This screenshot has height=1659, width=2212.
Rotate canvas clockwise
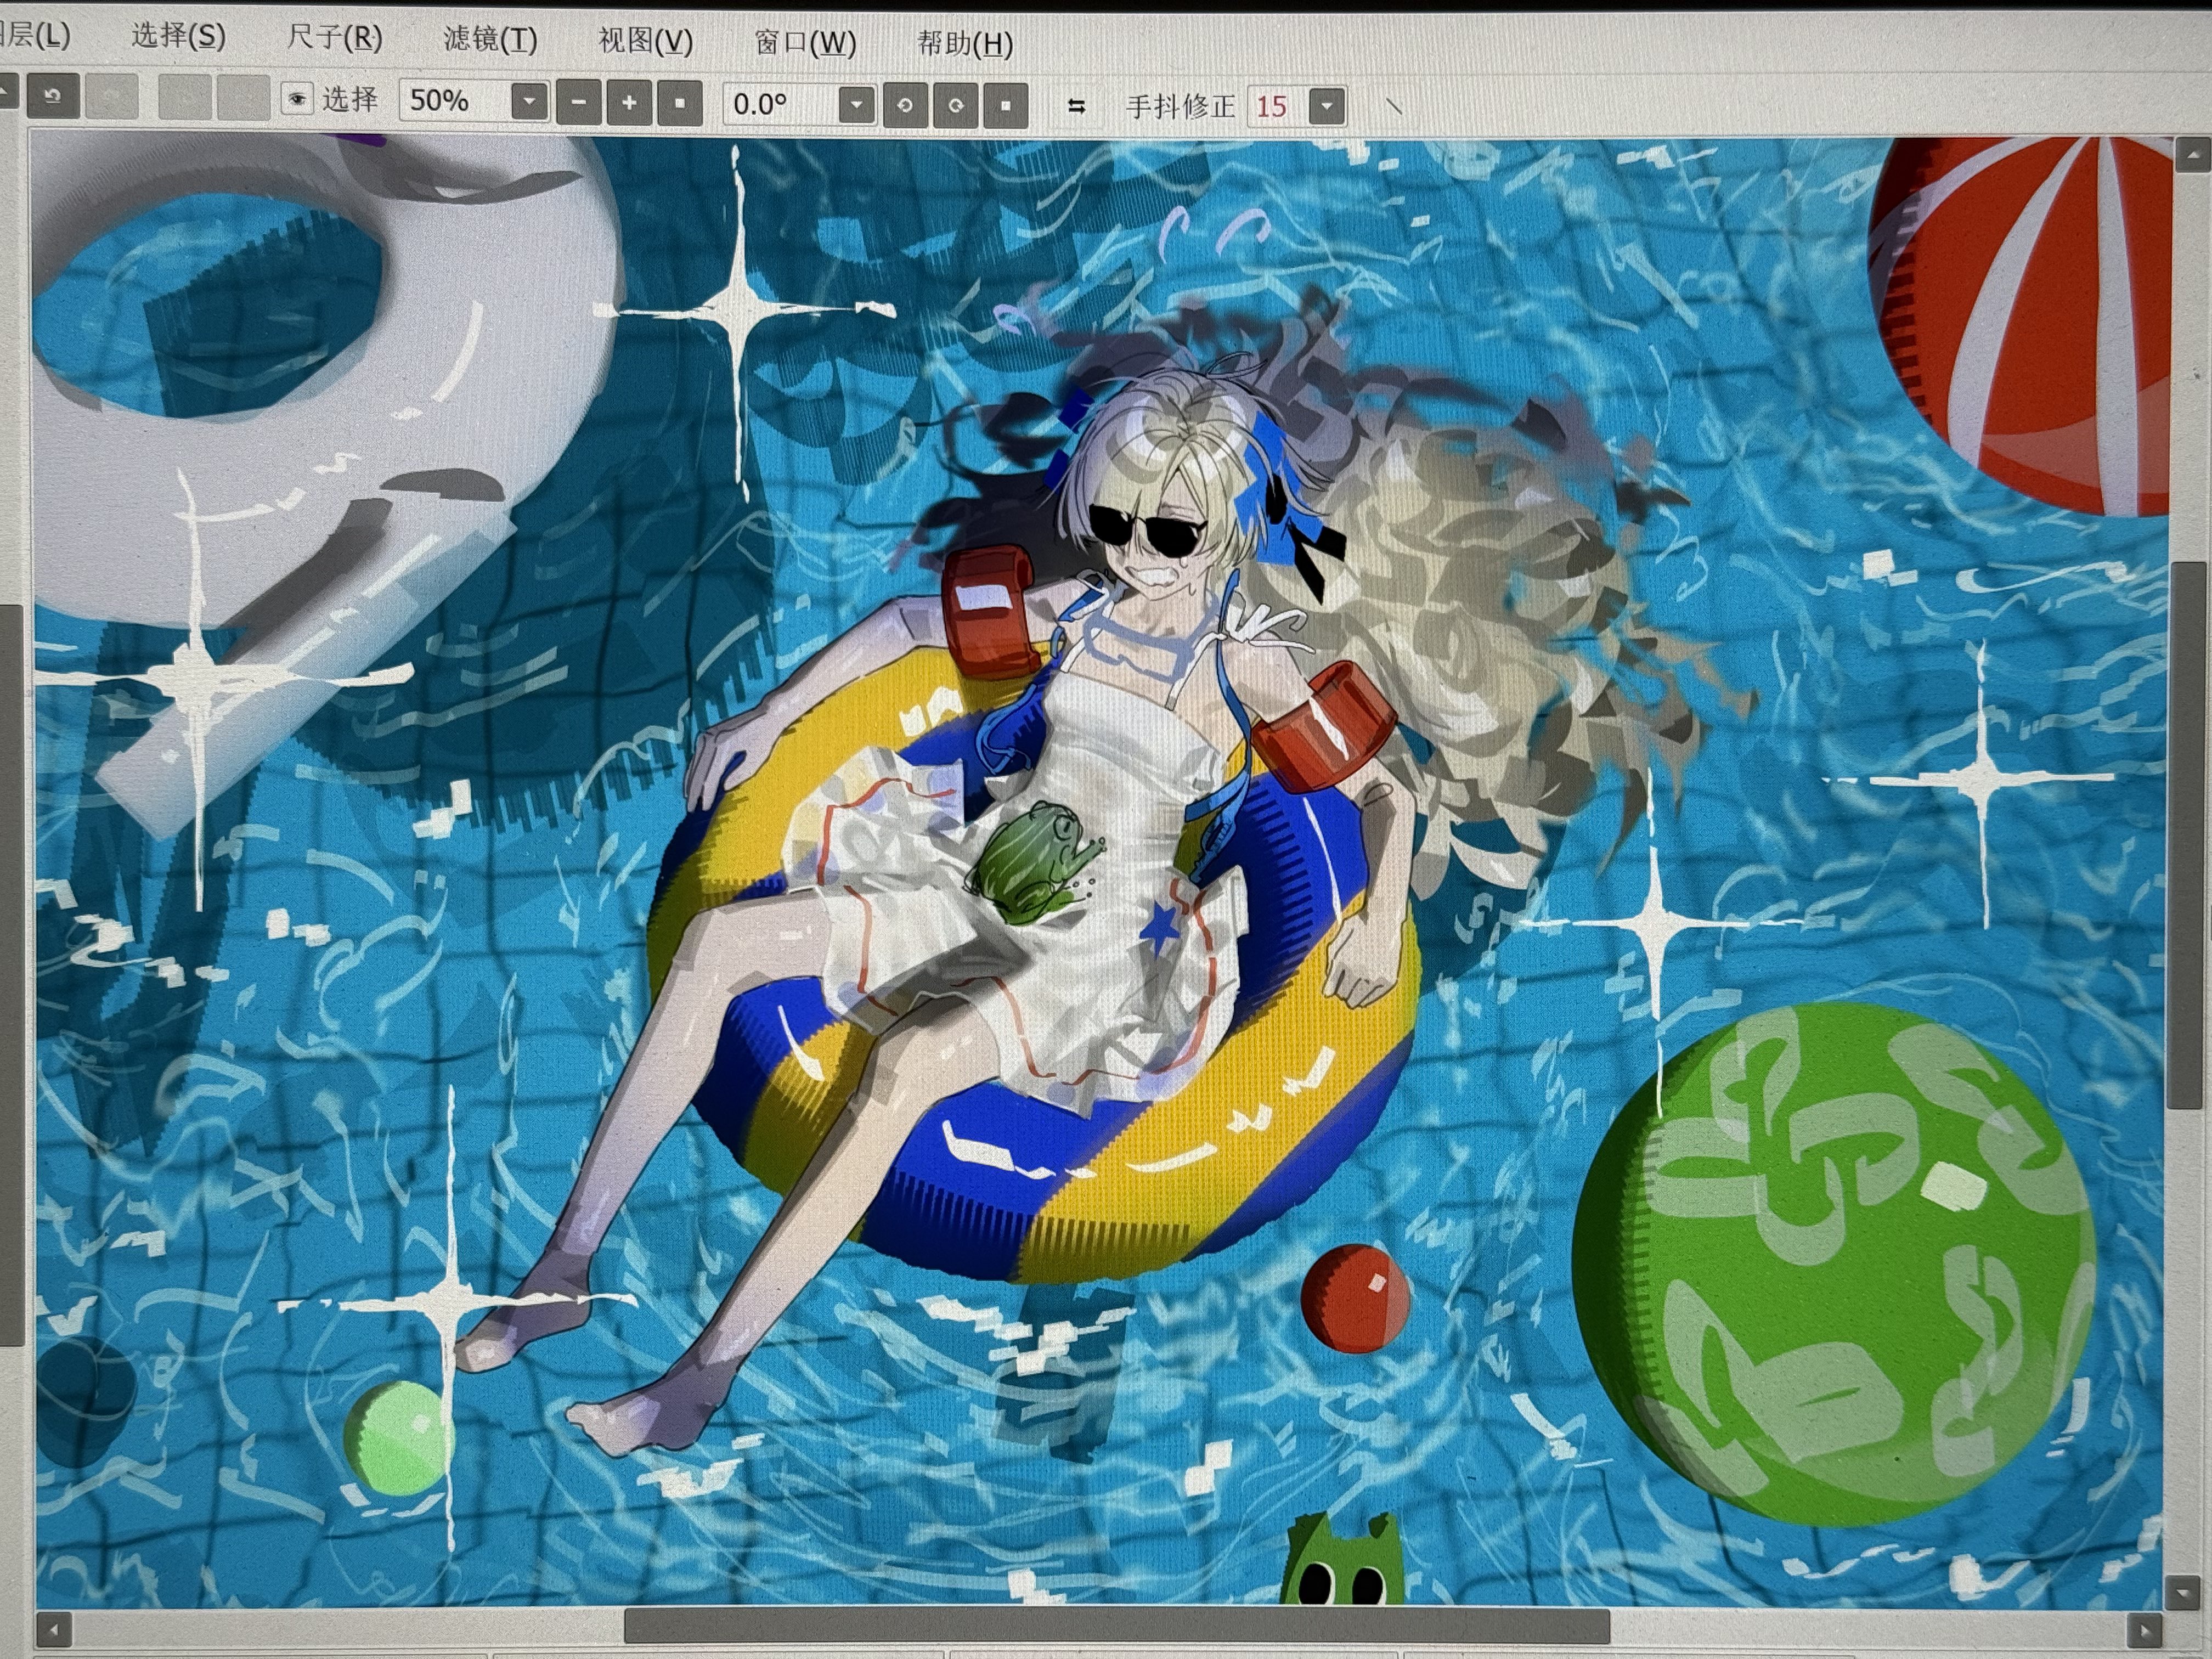click(x=955, y=105)
